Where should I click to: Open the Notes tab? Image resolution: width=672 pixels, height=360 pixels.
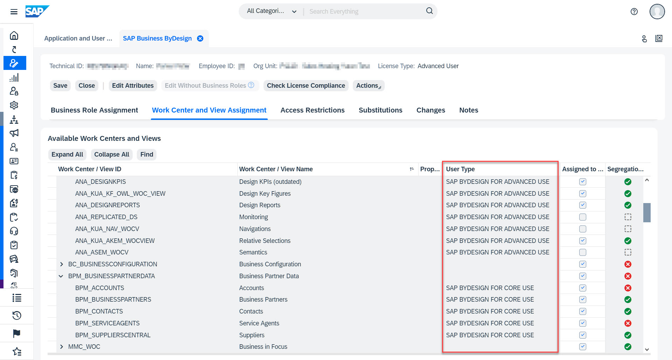469,110
